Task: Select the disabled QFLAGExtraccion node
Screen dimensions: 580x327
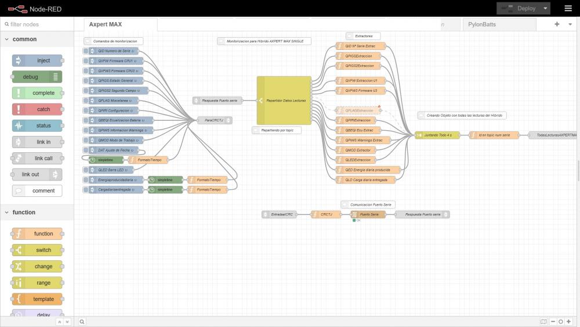Action: [358, 110]
